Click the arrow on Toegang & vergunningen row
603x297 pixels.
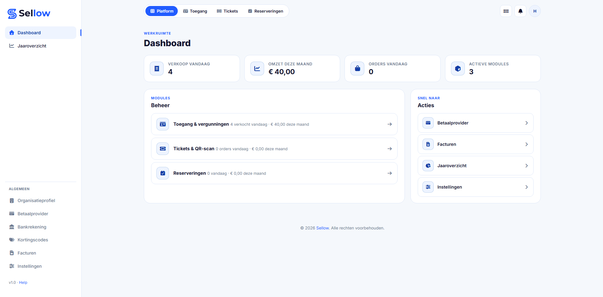click(x=390, y=124)
